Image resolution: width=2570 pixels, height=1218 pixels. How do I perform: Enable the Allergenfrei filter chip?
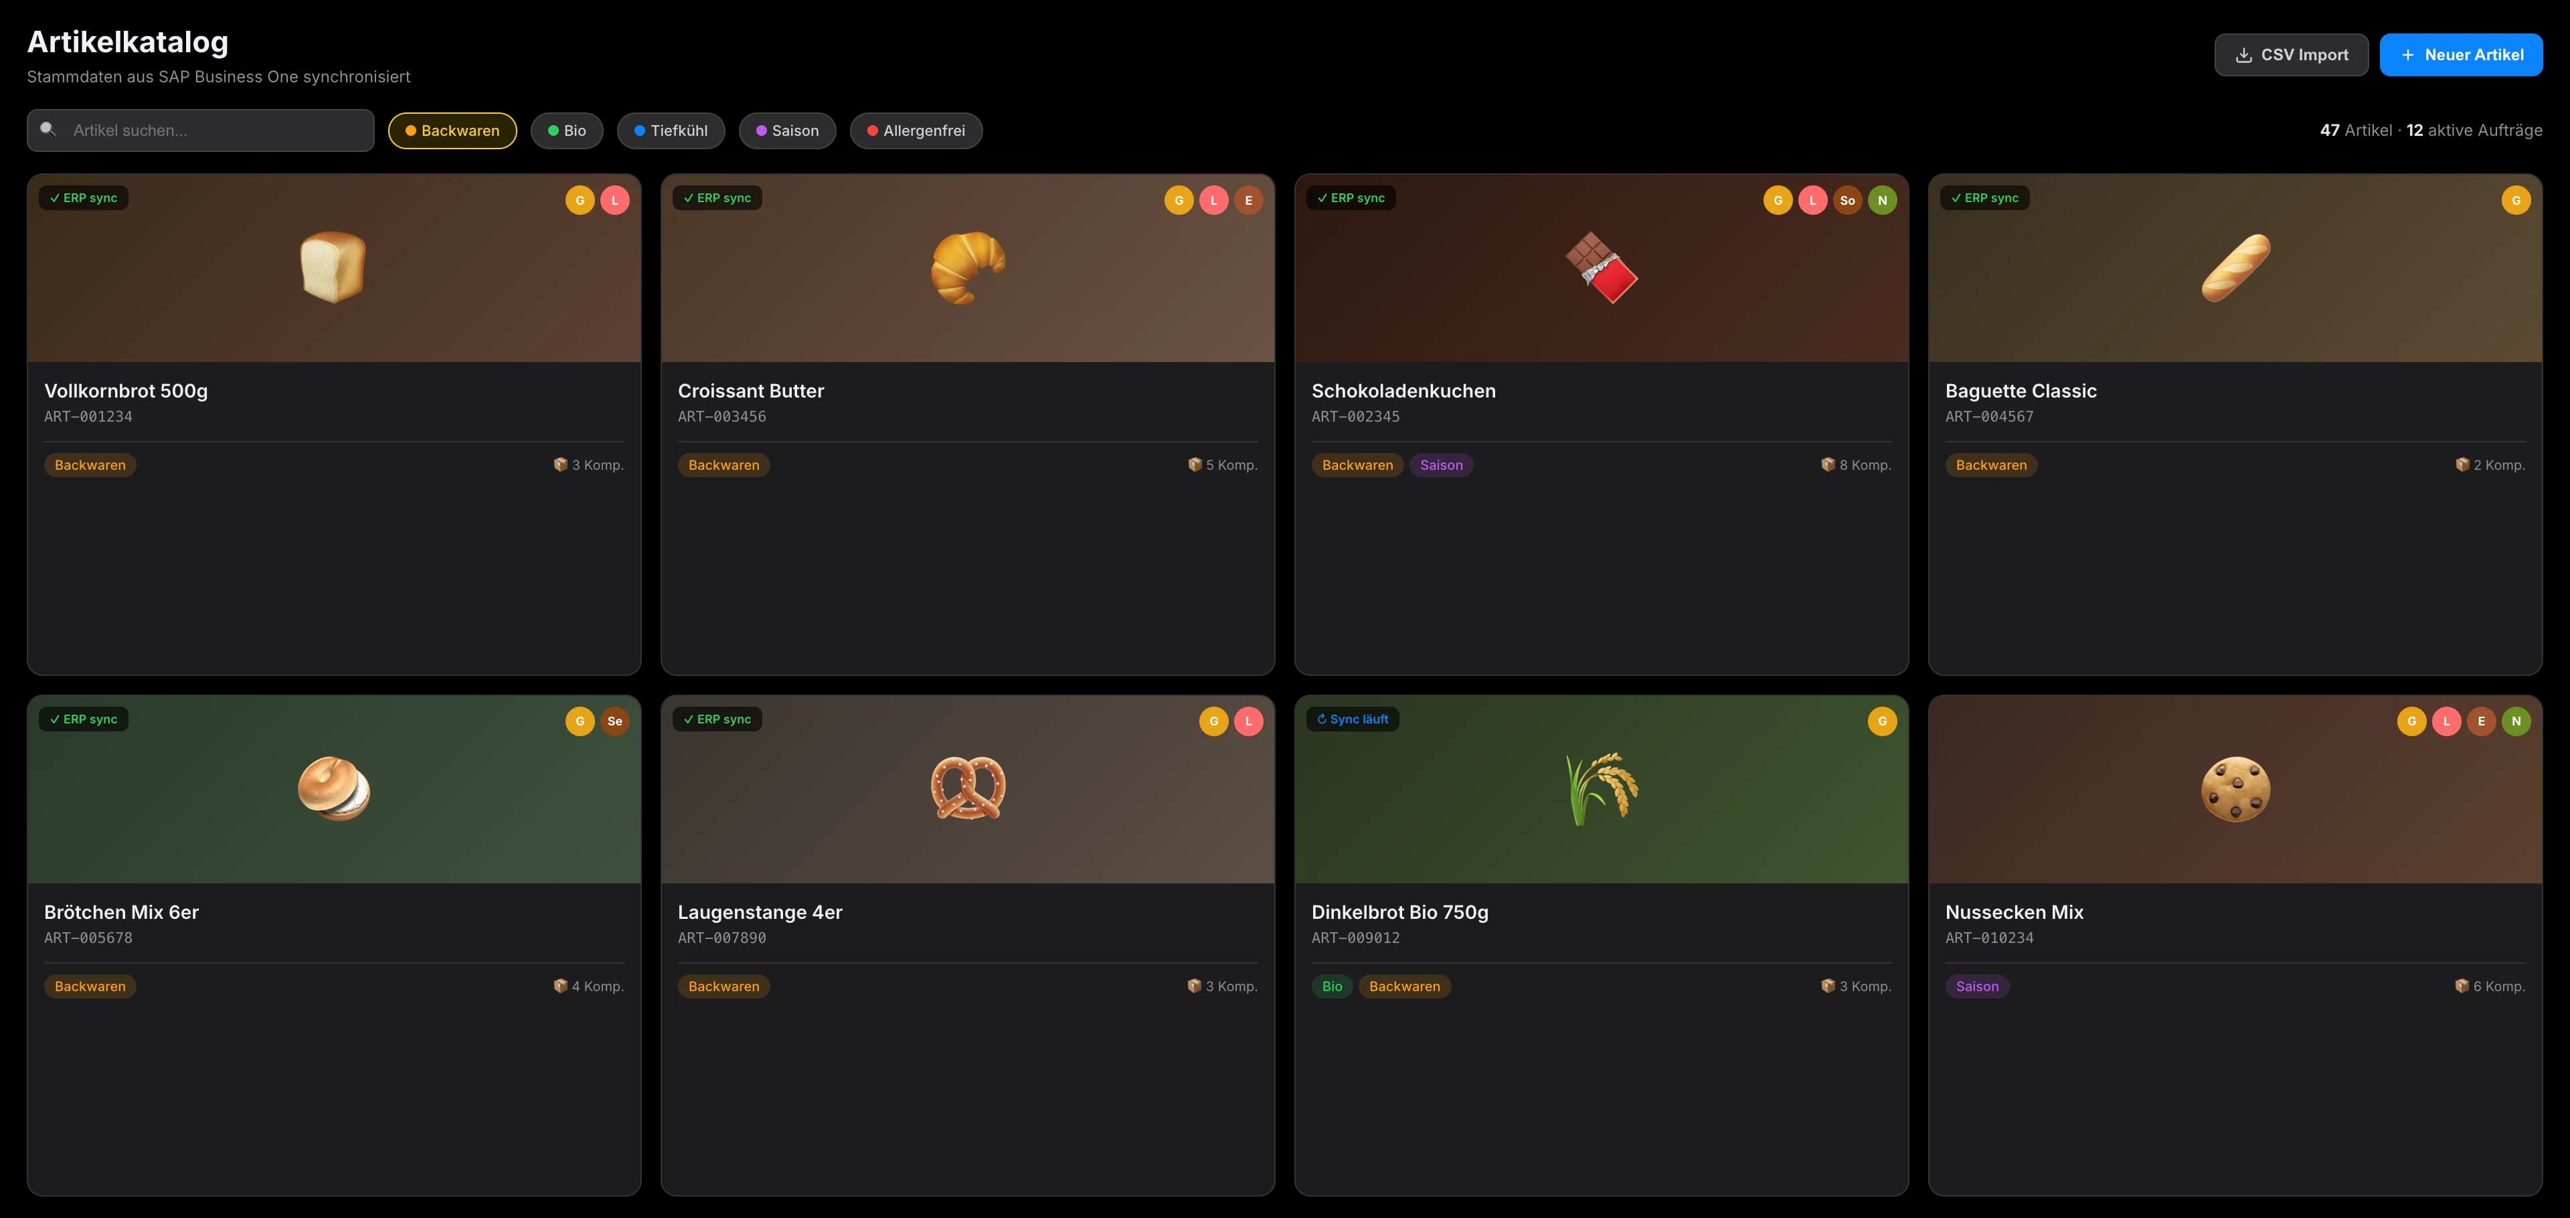(x=916, y=130)
